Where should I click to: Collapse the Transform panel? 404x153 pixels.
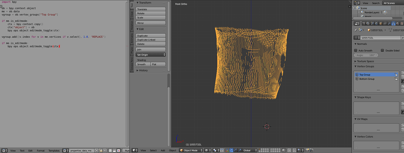[138, 3]
